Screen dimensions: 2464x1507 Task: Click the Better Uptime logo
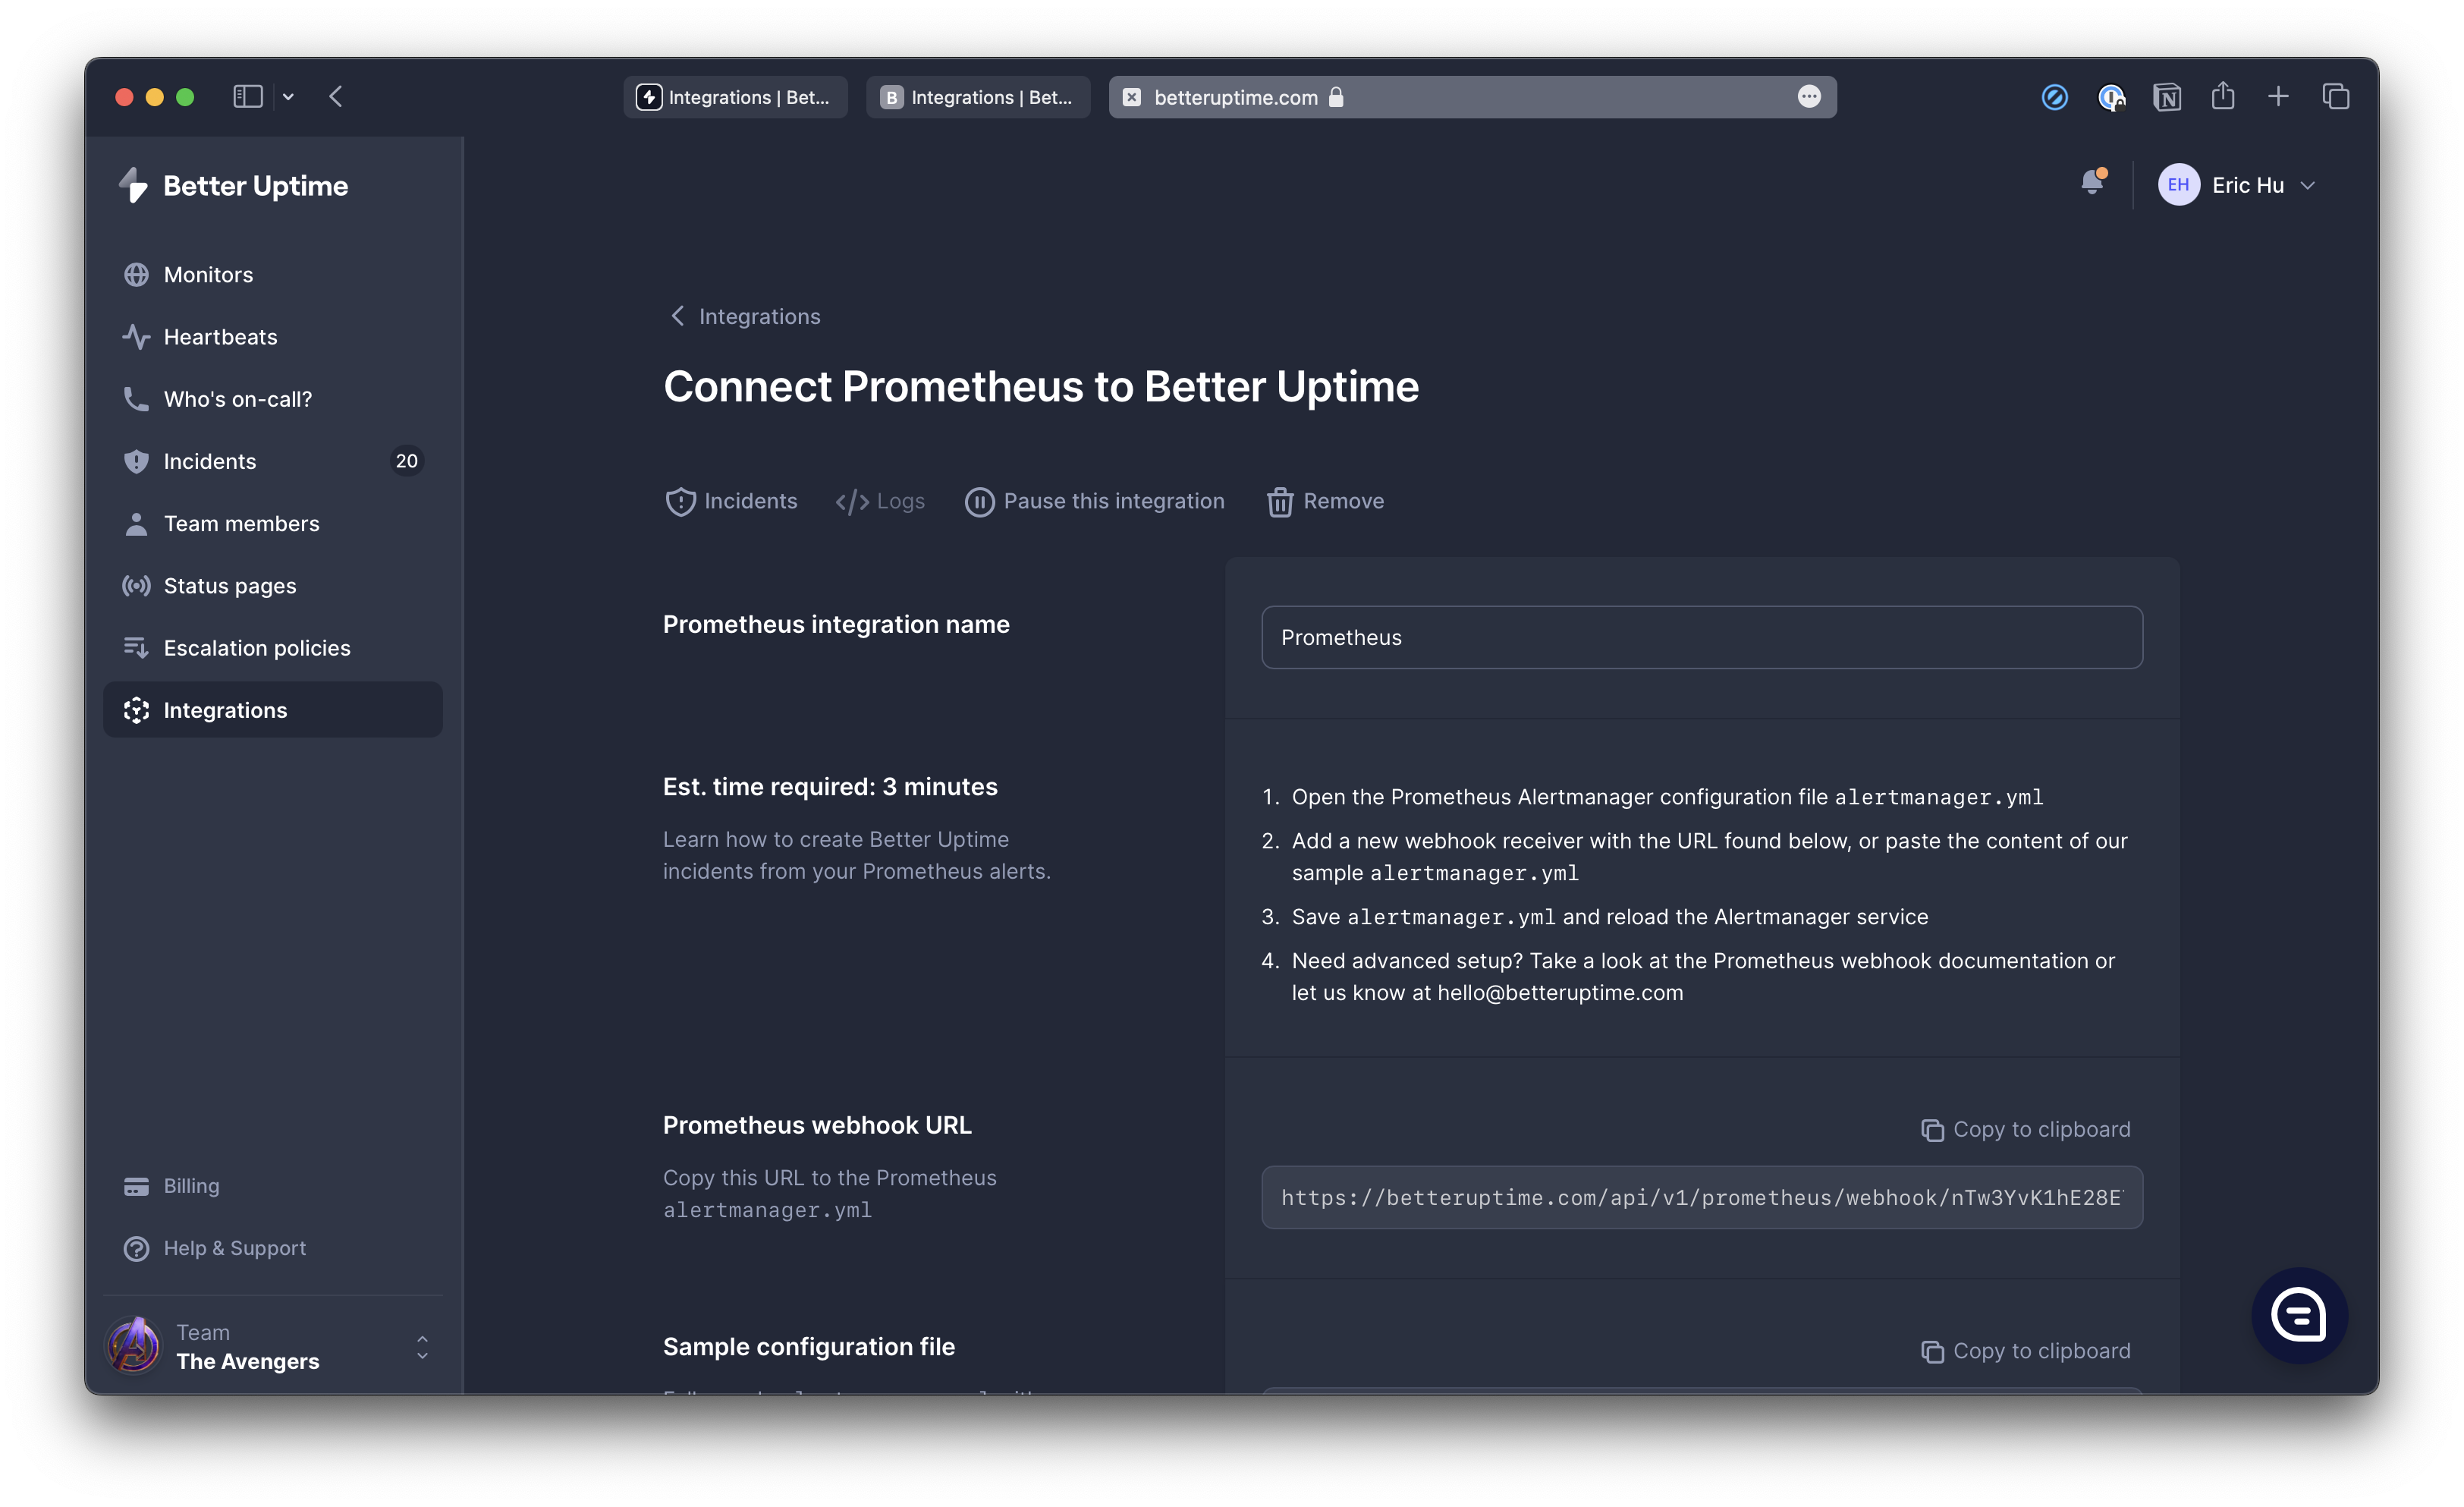[233, 185]
